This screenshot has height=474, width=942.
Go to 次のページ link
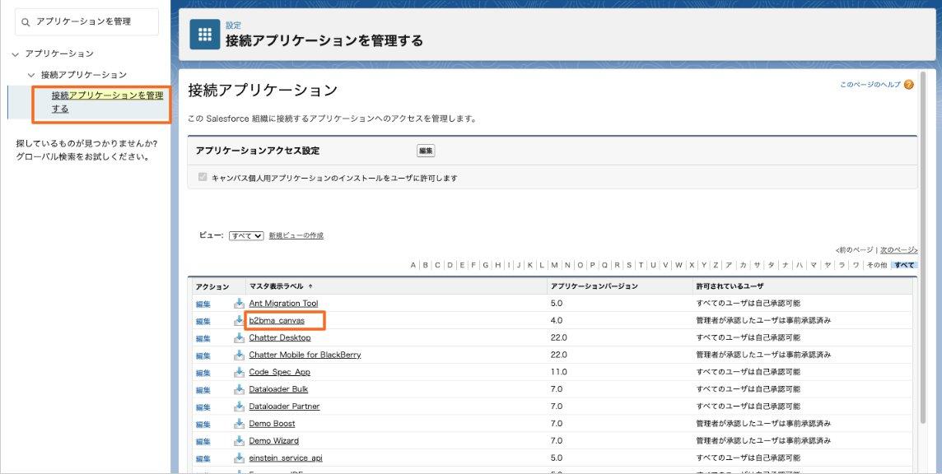pyautogui.click(x=898, y=250)
